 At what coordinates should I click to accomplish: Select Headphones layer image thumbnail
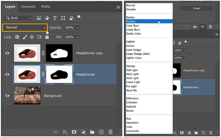tap(27, 74)
